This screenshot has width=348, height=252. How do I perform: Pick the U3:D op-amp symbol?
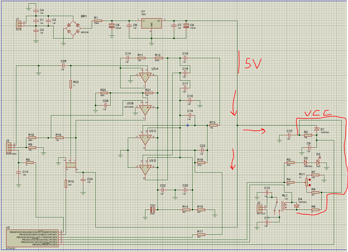coord(145,170)
